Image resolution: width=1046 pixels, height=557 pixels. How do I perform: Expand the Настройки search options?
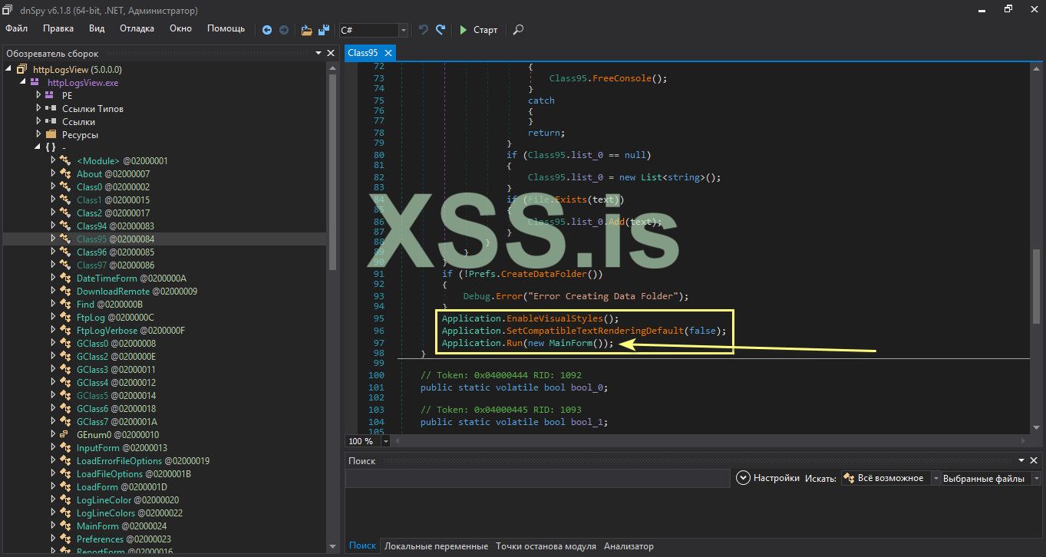pyautogui.click(x=743, y=478)
